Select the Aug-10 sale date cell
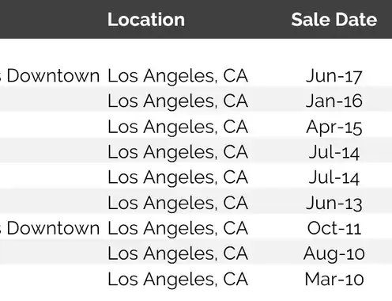Screen dimensions: 392x301 pyautogui.click(x=334, y=254)
